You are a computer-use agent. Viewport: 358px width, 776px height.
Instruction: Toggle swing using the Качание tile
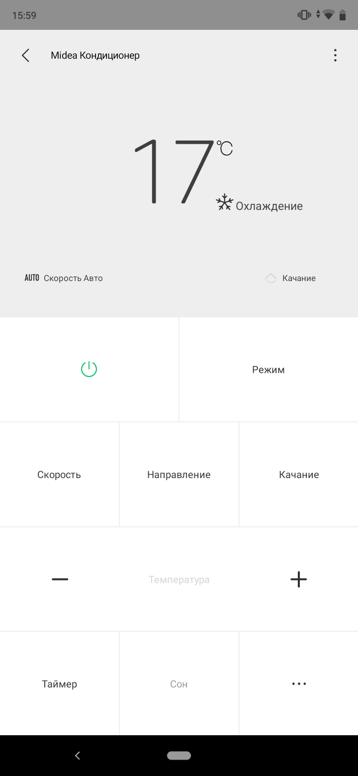(299, 474)
